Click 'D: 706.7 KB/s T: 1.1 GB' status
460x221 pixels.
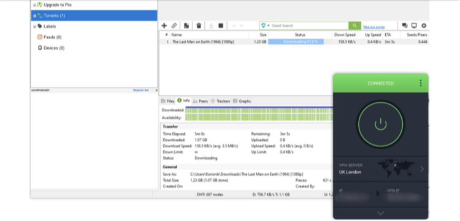tap(271, 194)
